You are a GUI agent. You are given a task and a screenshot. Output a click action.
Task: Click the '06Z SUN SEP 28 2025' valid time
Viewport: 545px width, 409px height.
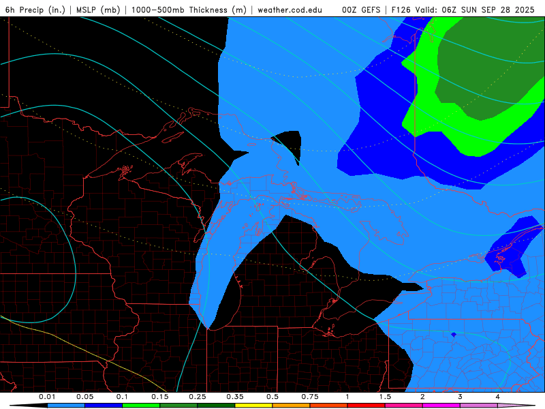tap(488, 10)
